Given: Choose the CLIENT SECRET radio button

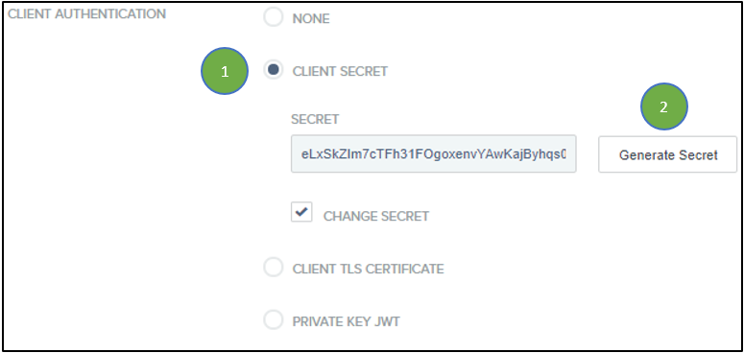Looking at the screenshot, I should 274,70.
